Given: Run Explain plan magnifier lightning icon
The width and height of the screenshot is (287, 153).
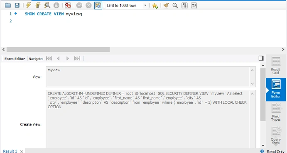Looking at the screenshot, I should 47,5.
